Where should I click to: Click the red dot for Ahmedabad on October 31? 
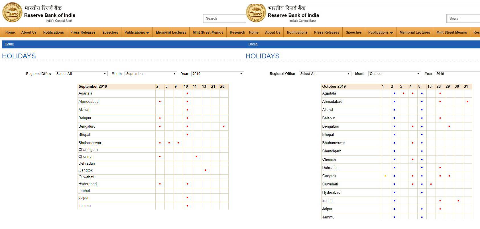pos(467,102)
